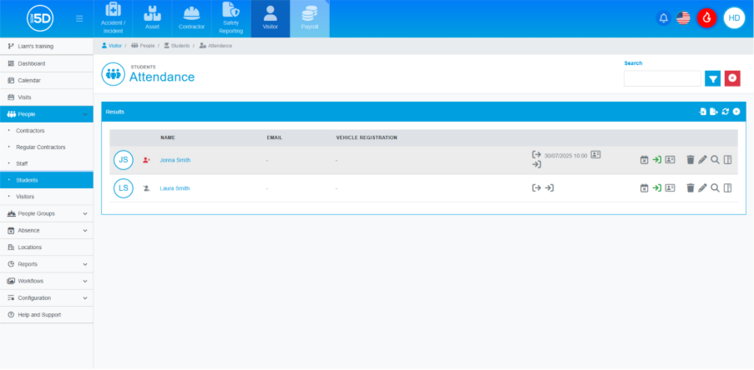Screen dimensions: 754x370
Task: Click the grey person status icon for Laura Smith
Action: coord(147,188)
